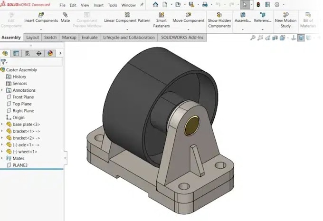Image resolution: width=323 pixels, height=221 pixels.
Task: Click the View Orientation cube icon
Action: [283, 38]
